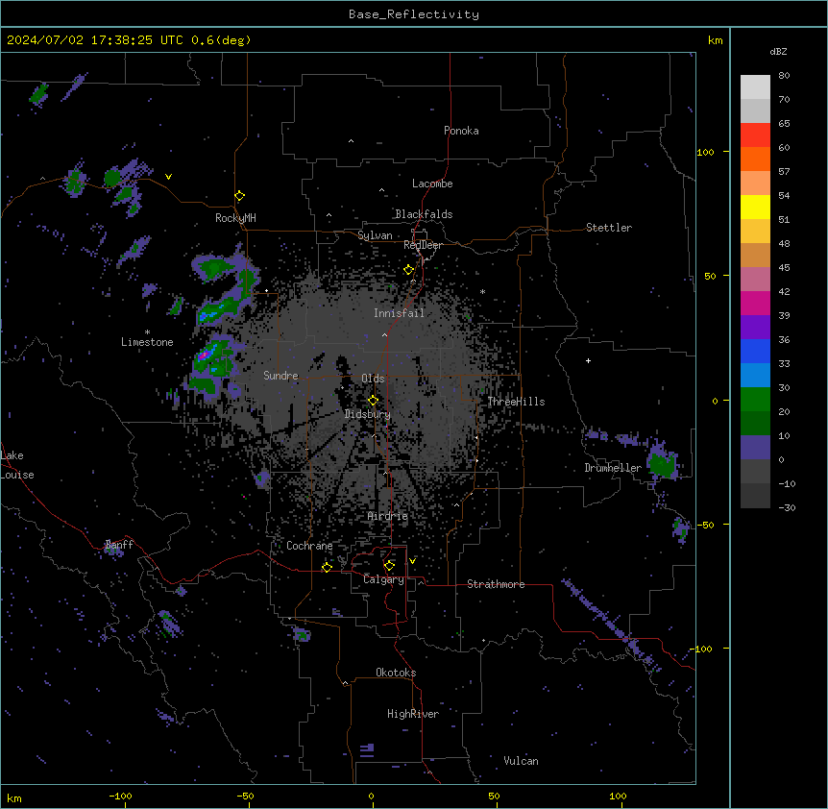The image size is (828, 809).
Task: Click the Ponoka city label
Action: 461,131
